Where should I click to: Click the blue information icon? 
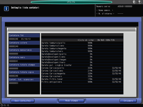click(6, 9)
